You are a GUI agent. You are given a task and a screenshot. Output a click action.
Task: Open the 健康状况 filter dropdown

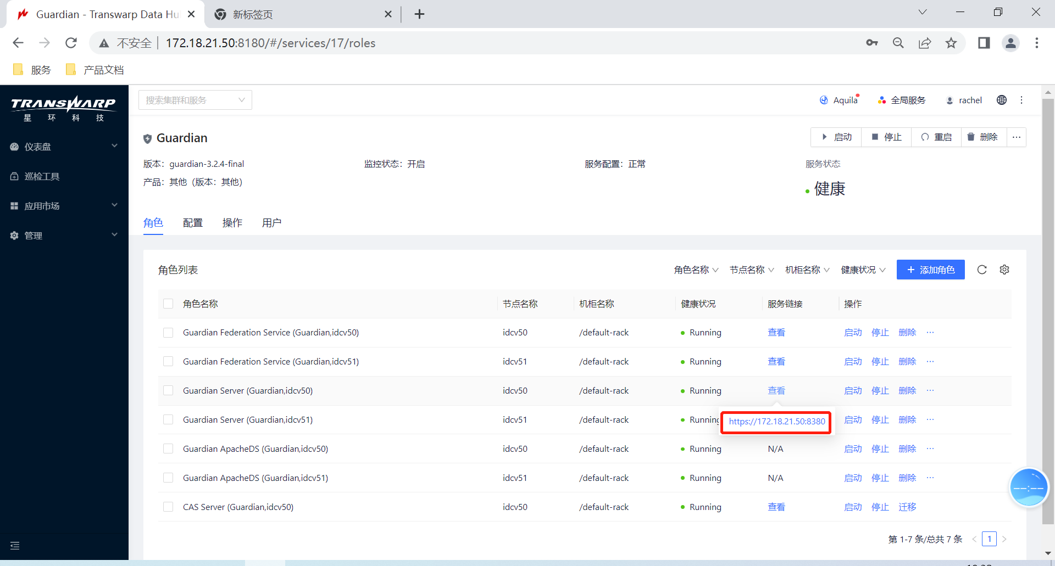click(x=863, y=270)
